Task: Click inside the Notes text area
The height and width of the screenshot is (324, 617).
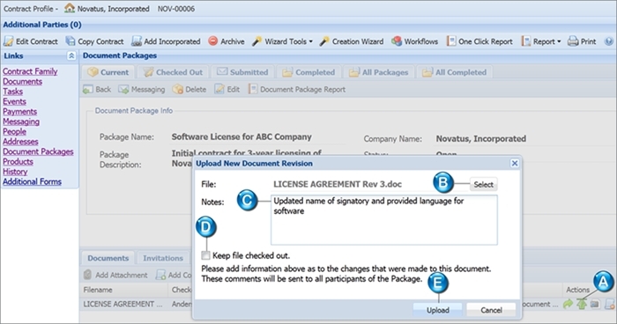Action: coord(384,220)
